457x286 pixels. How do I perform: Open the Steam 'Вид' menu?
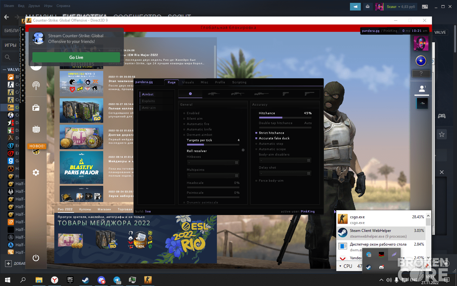(21, 6)
